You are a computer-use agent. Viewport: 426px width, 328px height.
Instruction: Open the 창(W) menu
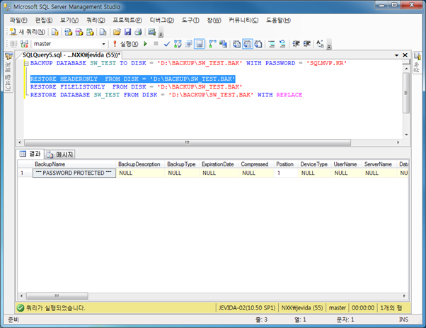coord(214,20)
